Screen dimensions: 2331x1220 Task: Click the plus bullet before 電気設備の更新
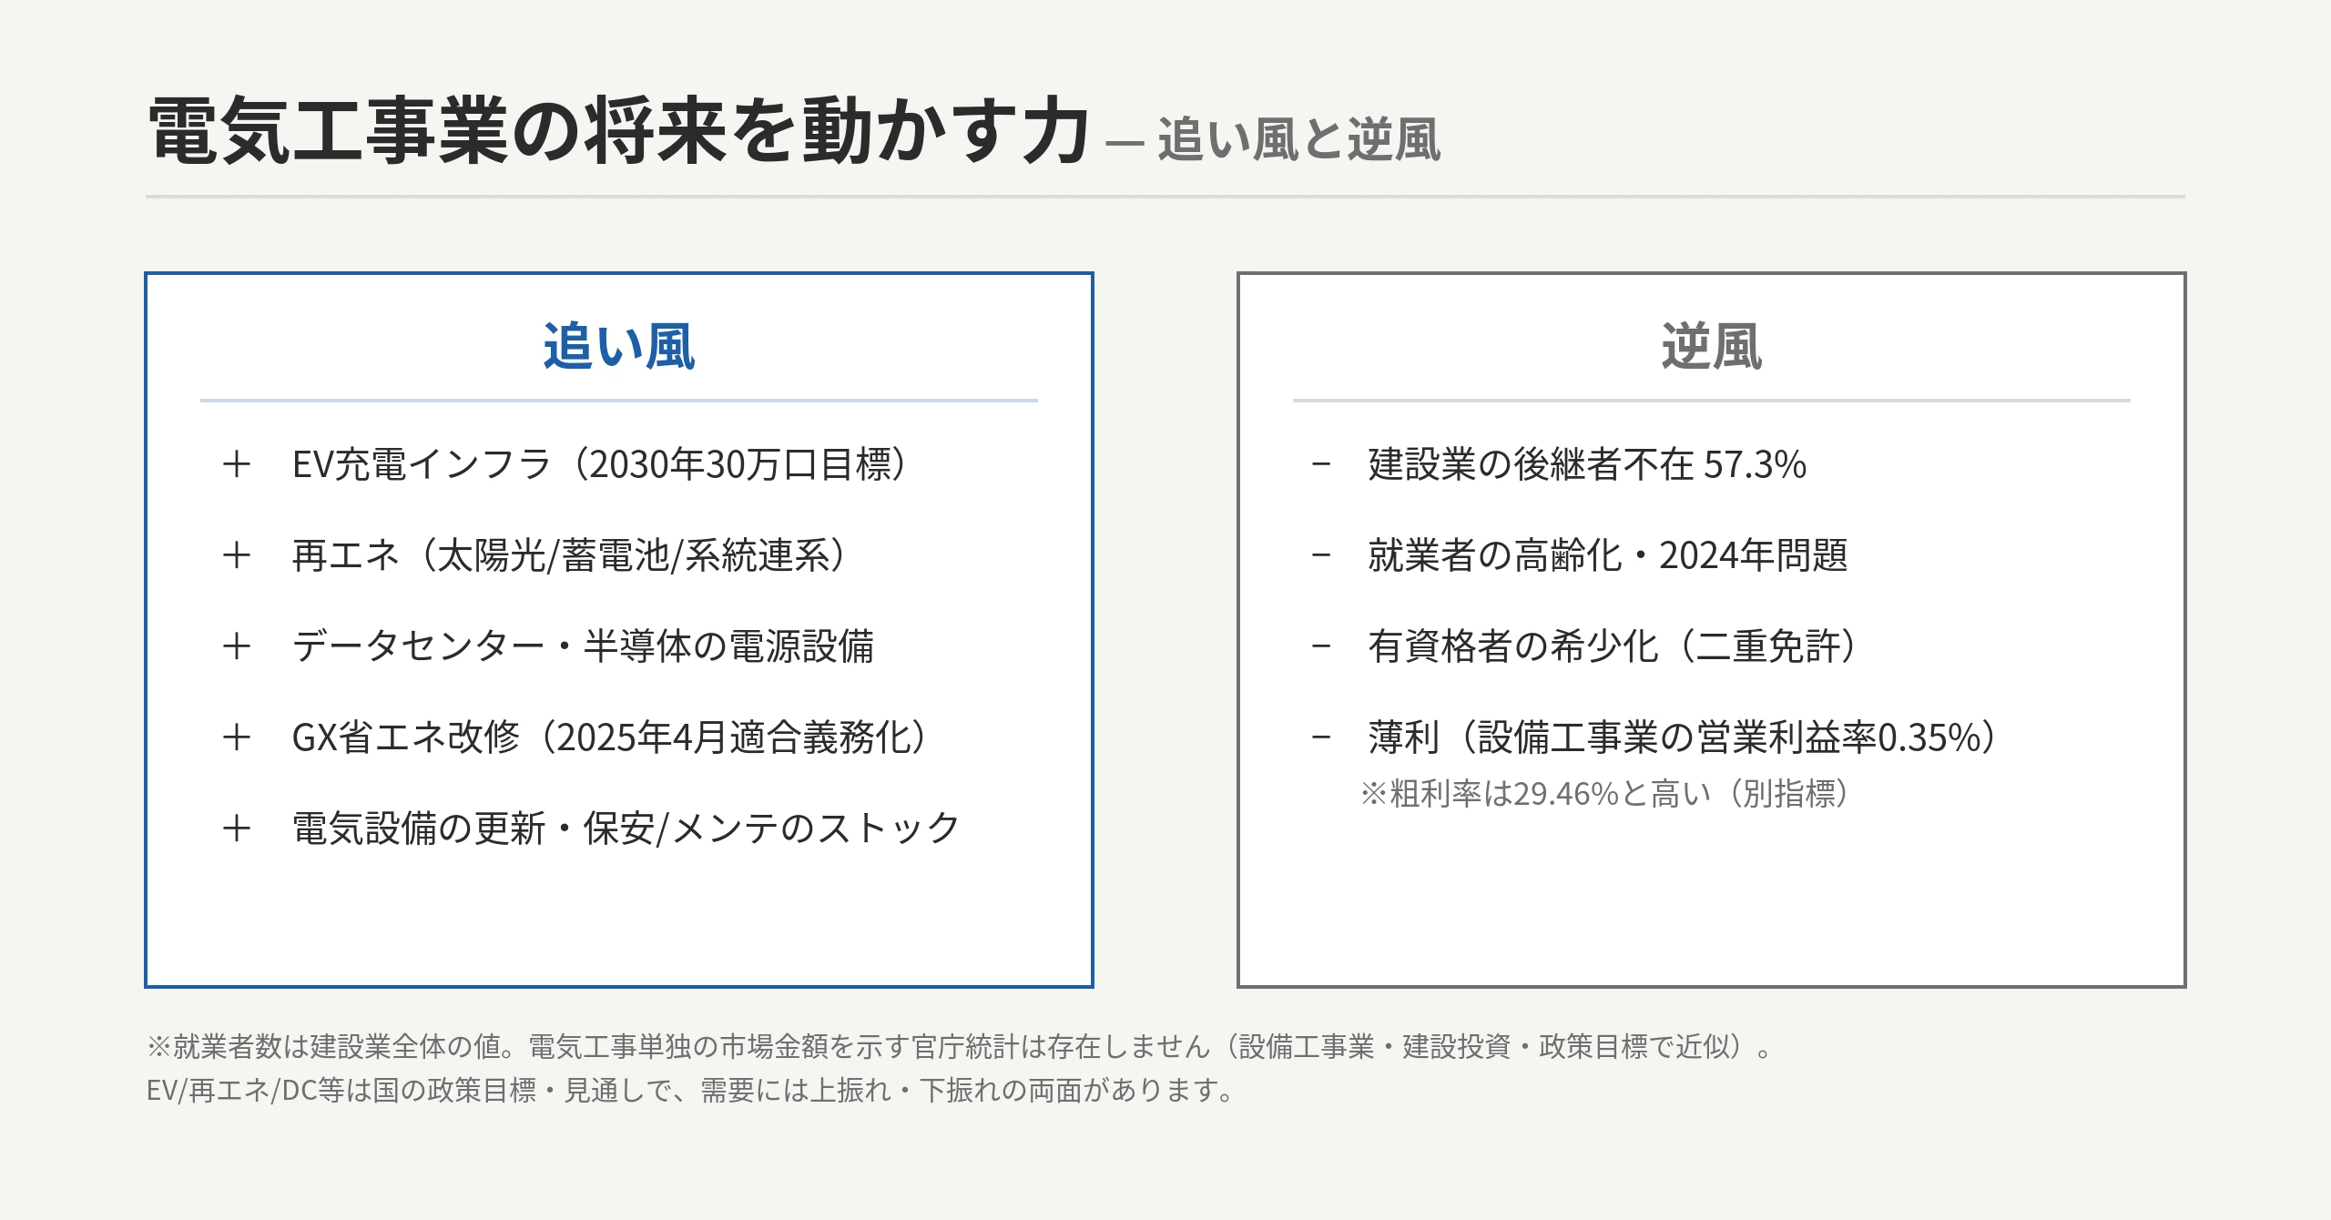[237, 829]
